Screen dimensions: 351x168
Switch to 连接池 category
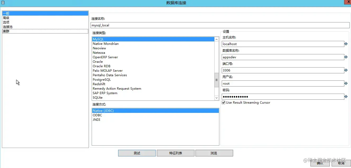(45, 27)
